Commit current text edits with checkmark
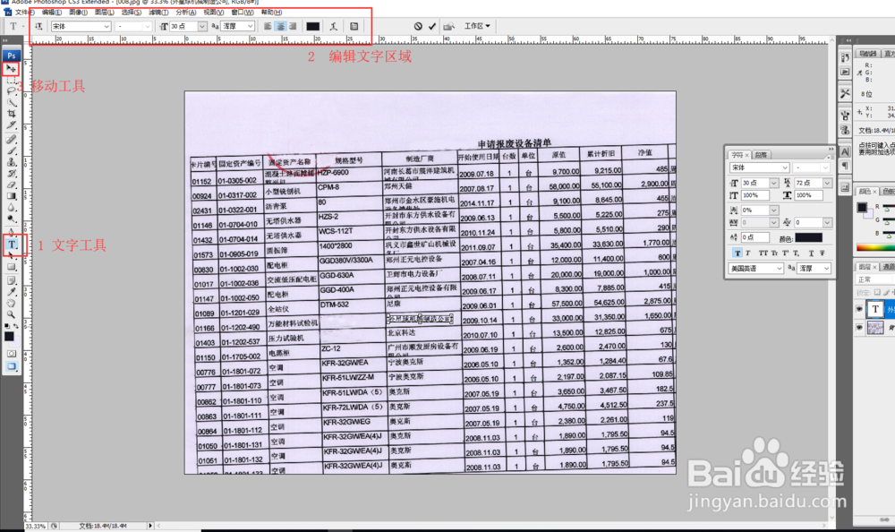 pyautogui.click(x=432, y=26)
